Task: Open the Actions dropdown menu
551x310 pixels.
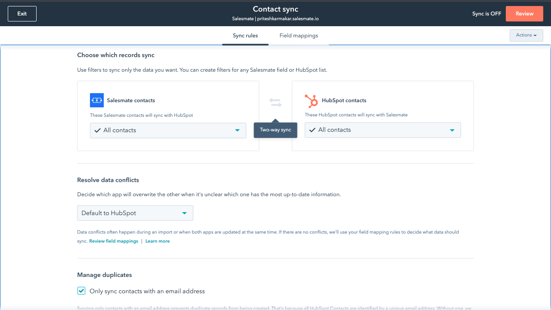Action: pos(526,35)
